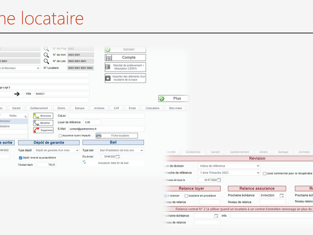
Task: Select the Madame row in the list
Action: pyautogui.click(x=14, y=126)
